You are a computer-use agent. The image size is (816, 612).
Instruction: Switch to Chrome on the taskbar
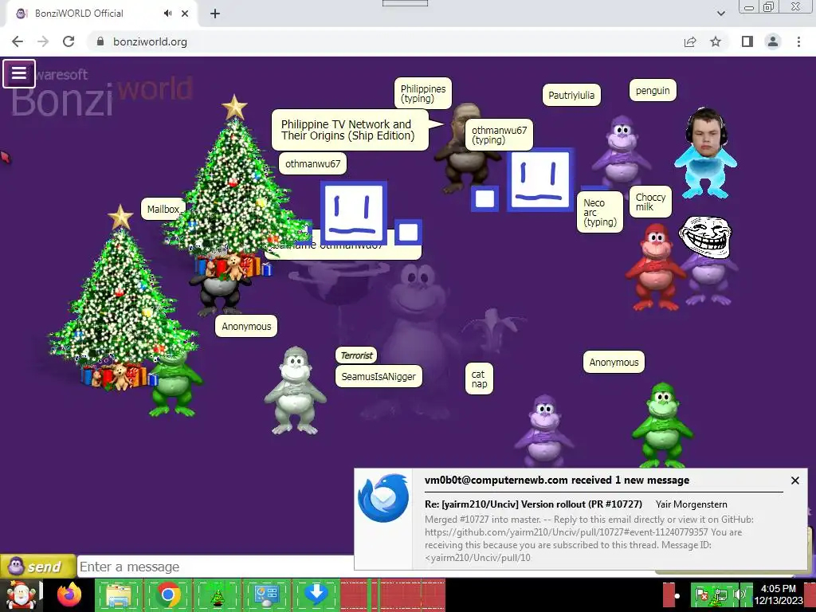(167, 594)
